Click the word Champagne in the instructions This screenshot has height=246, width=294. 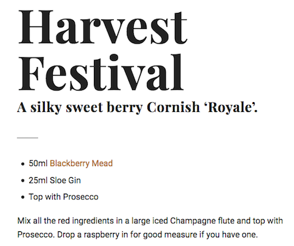pos(193,221)
